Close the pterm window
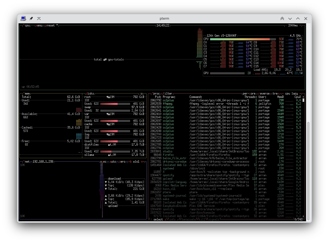Viewport: 329px width, 243px height. (306, 19)
